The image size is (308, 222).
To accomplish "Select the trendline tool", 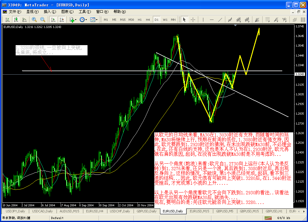I will coord(220,20).
